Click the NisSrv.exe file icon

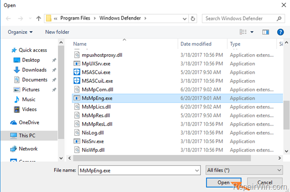pos(77,141)
